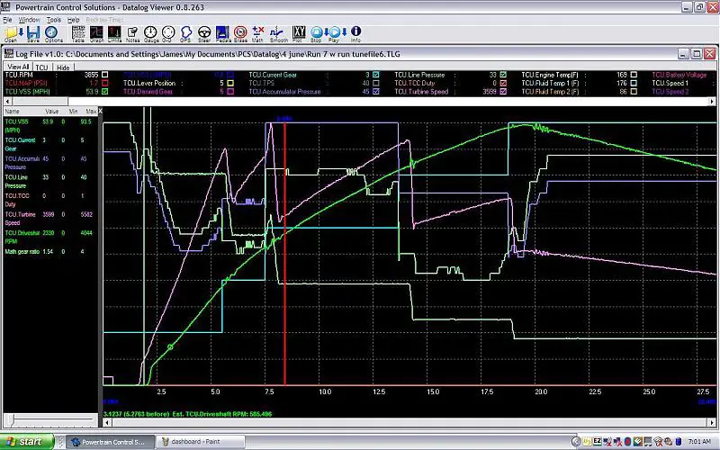Screen dimensions: 720x450
Task: Expand the dropdown arrow beside Stop
Action: click(327, 32)
